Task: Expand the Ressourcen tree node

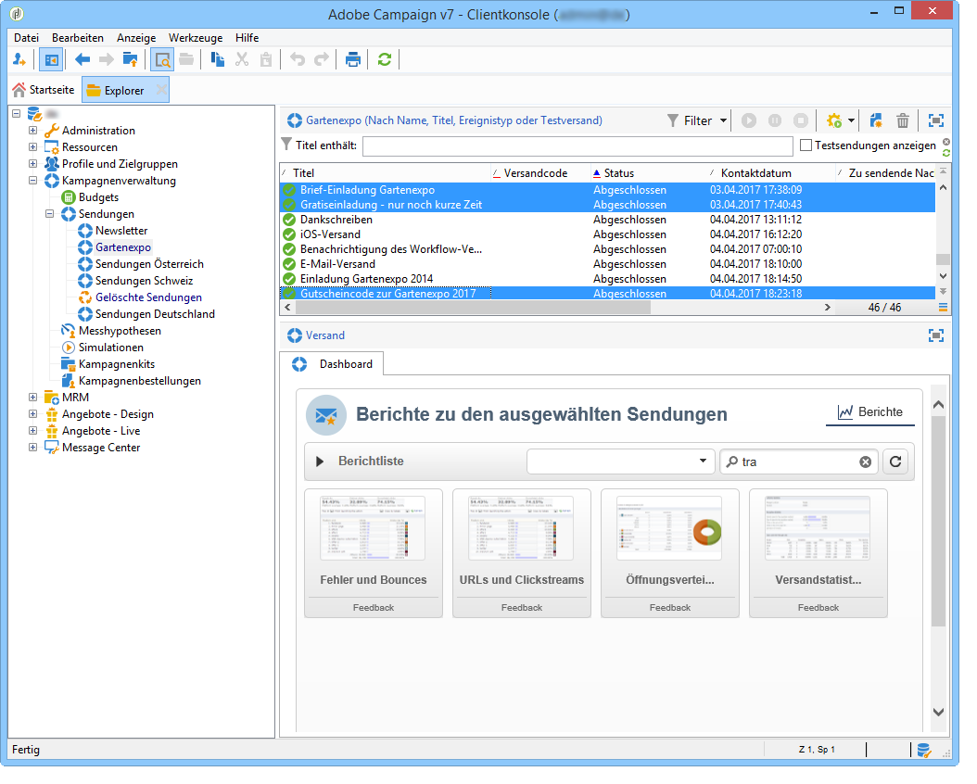Action: [x=33, y=147]
